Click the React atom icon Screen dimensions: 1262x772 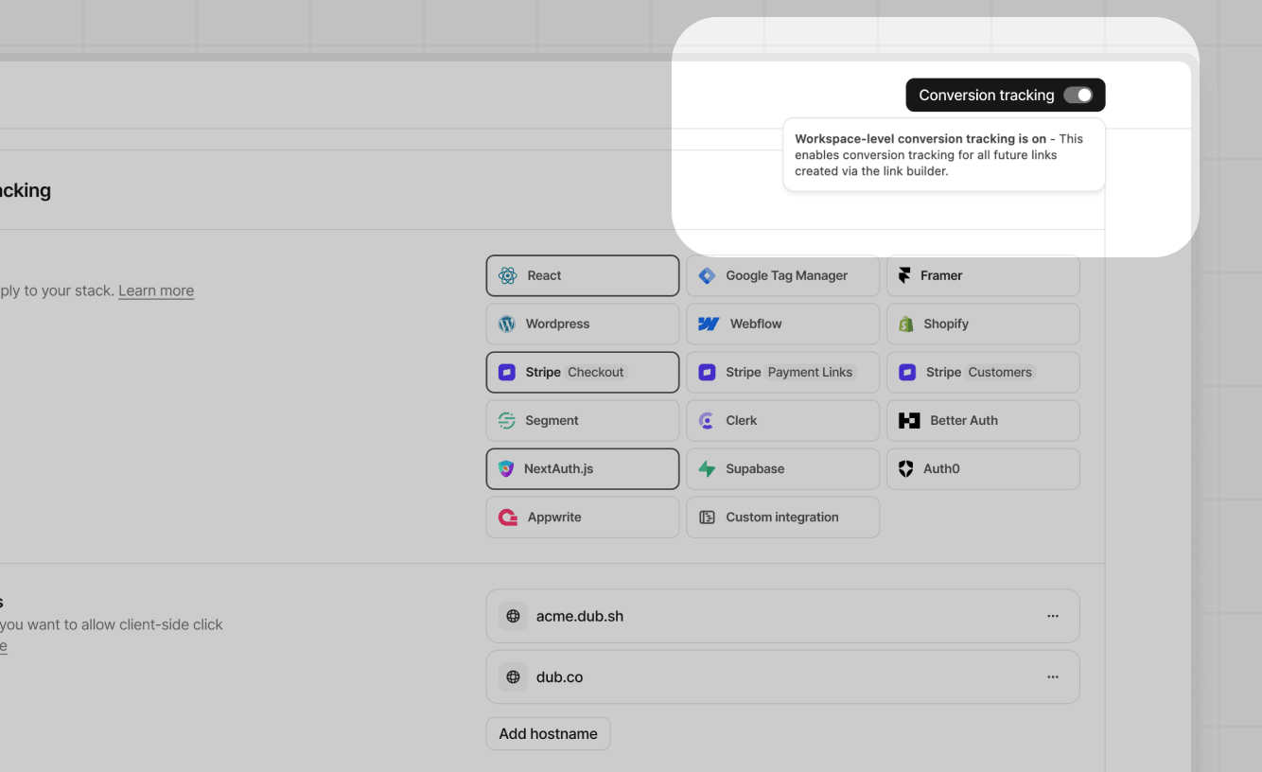508,275
